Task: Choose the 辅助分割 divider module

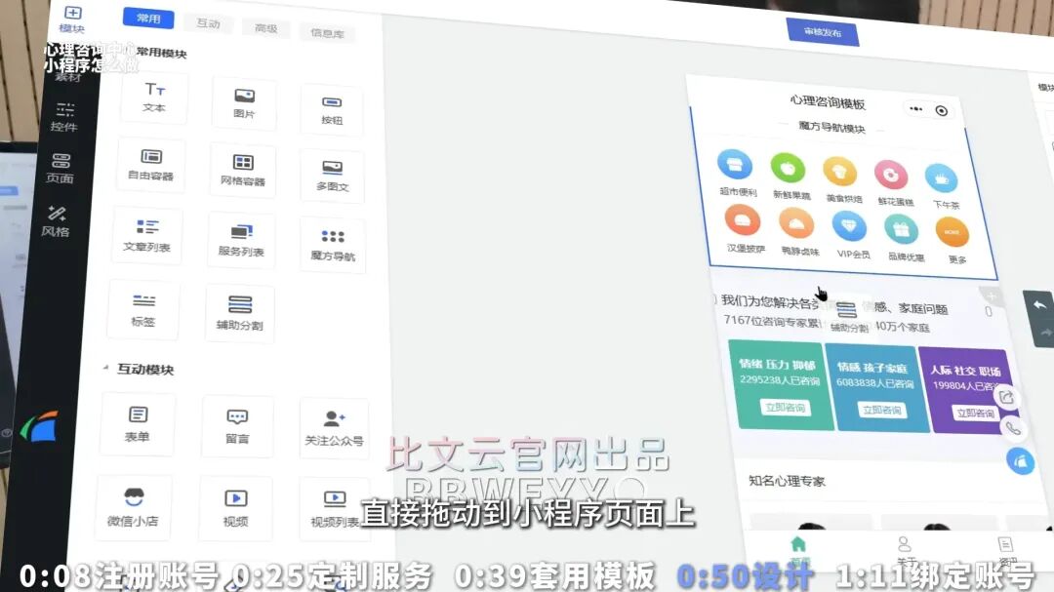Action: (x=239, y=313)
